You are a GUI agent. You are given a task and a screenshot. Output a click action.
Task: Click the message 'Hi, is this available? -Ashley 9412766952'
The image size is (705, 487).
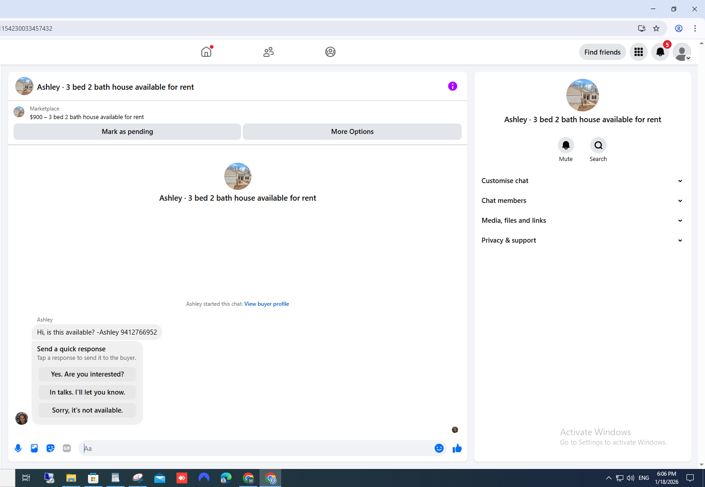pos(97,332)
